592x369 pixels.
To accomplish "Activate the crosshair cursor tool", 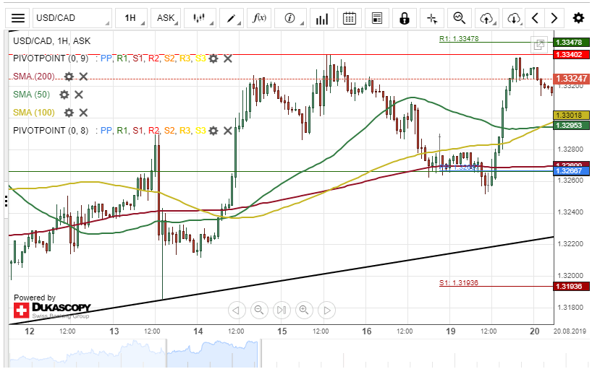I will coord(432,18).
